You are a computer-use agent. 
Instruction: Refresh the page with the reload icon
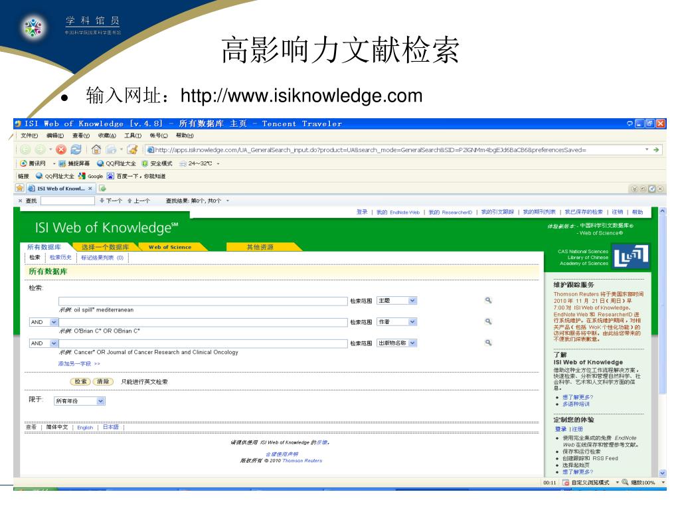(x=76, y=149)
